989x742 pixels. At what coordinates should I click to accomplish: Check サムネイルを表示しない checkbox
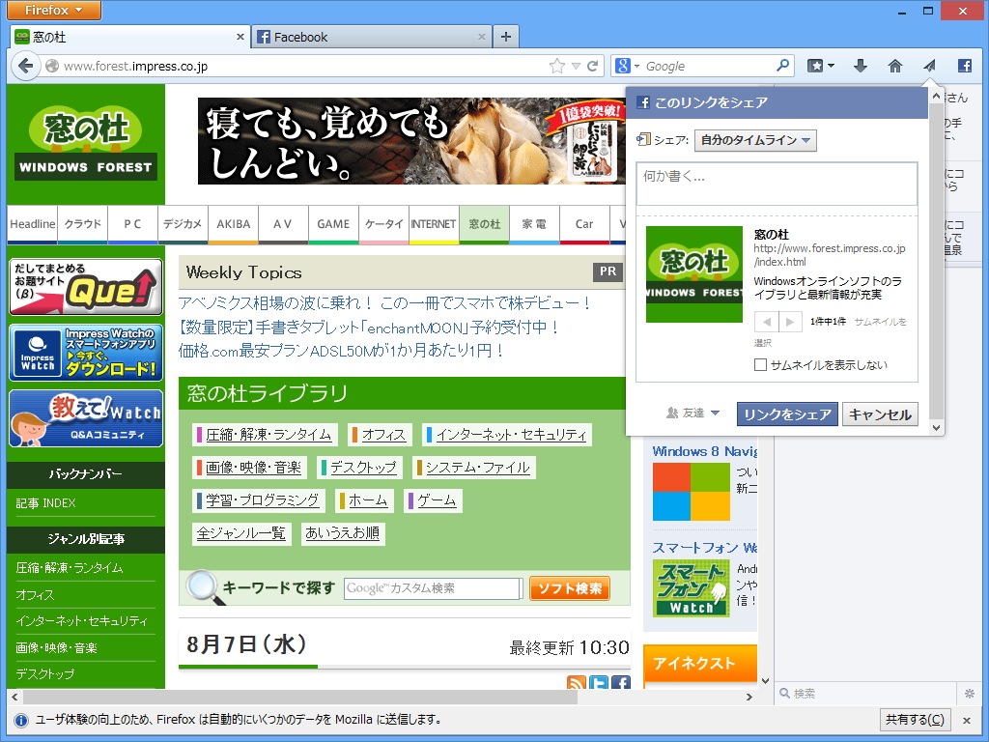761,364
